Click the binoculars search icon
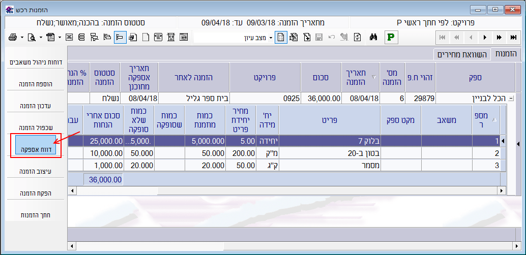The width and height of the screenshot is (526, 255). pyautogui.click(x=373, y=37)
